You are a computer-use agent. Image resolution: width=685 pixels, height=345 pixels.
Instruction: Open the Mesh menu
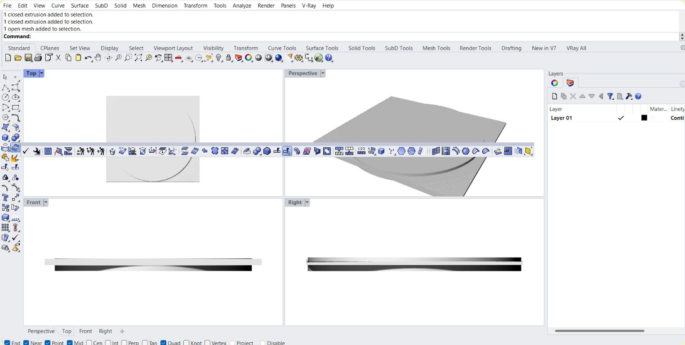click(x=139, y=5)
